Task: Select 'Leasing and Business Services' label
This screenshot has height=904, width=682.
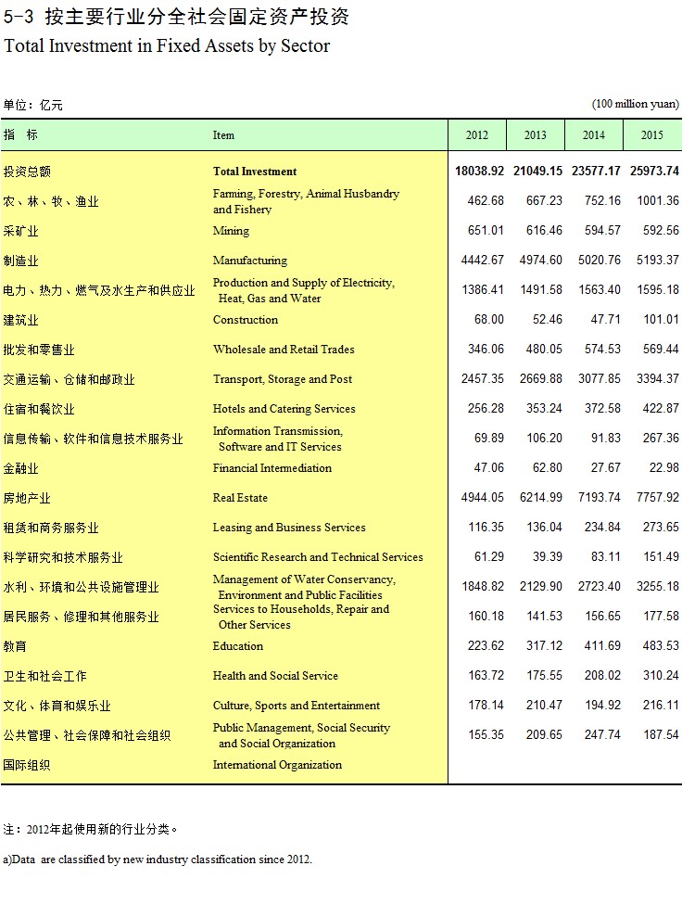Action: click(289, 528)
